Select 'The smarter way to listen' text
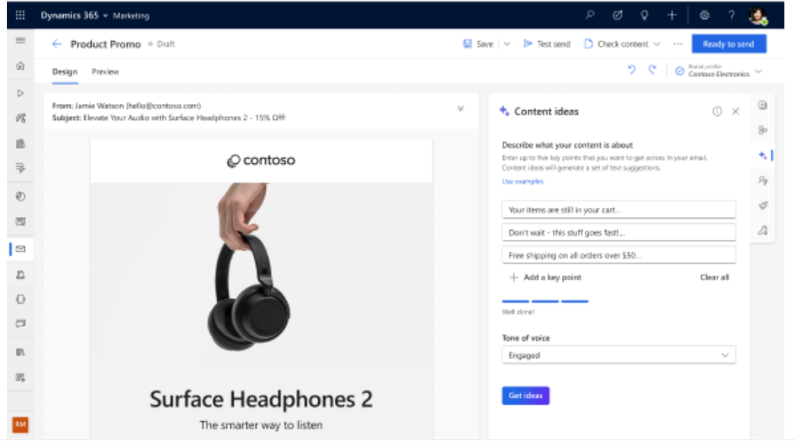This screenshot has width=795, height=441. point(260,425)
